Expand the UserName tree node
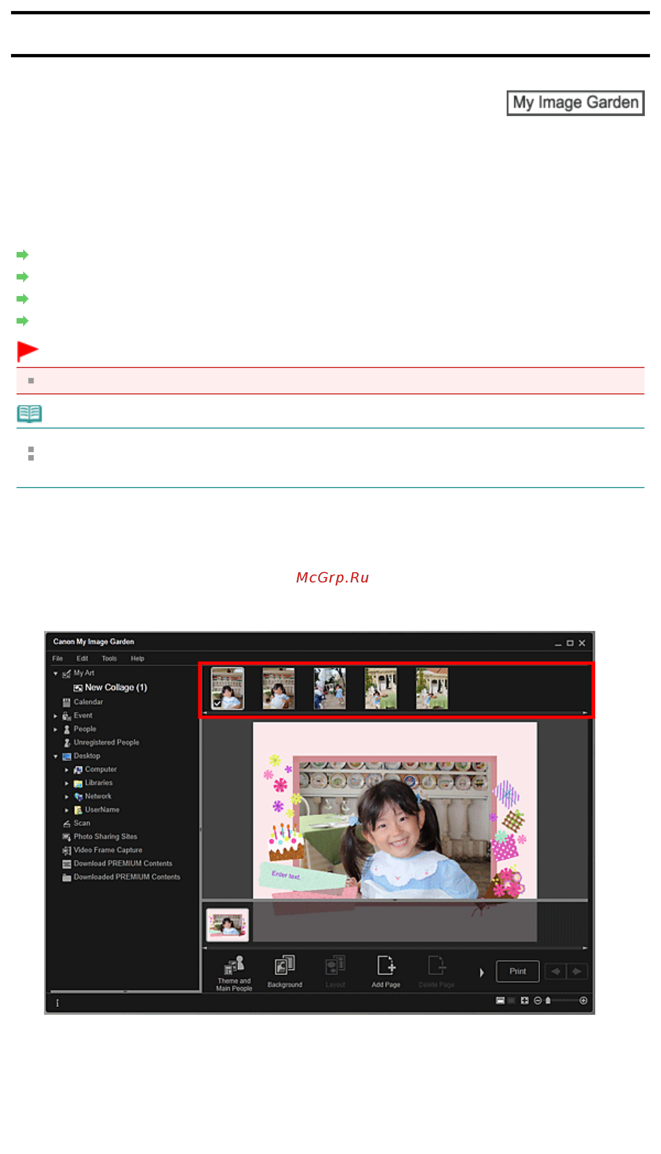The width and height of the screenshot is (661, 1154). (x=67, y=811)
